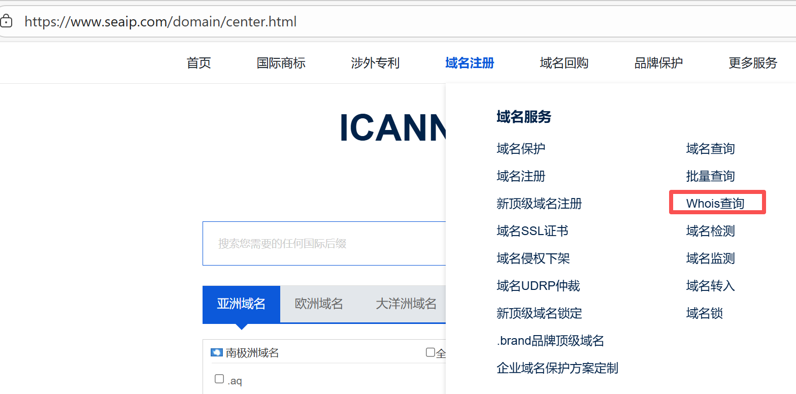Open 国际商标 in the navigation bar
Viewport: 796px width, 394px height.
281,63
